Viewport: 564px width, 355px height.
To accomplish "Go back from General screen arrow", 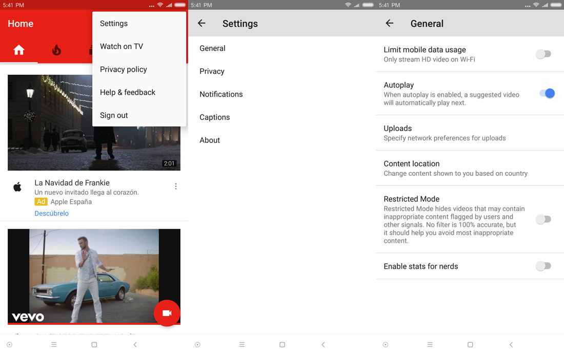I will coord(390,24).
